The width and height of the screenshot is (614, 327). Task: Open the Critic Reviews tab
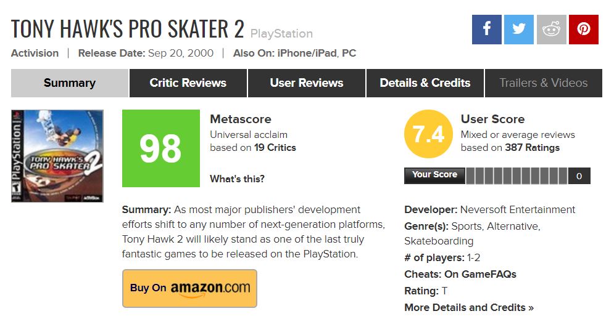[x=188, y=83]
